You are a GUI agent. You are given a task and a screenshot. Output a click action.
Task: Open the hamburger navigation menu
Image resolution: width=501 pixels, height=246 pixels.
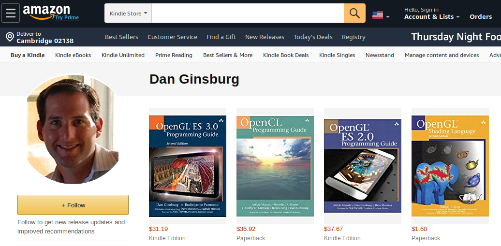11,13
